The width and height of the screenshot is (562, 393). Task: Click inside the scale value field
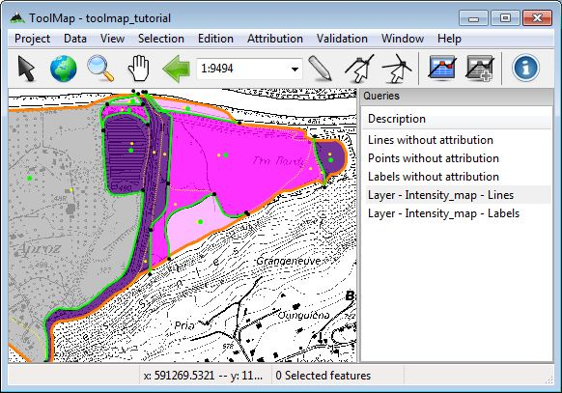pos(242,69)
